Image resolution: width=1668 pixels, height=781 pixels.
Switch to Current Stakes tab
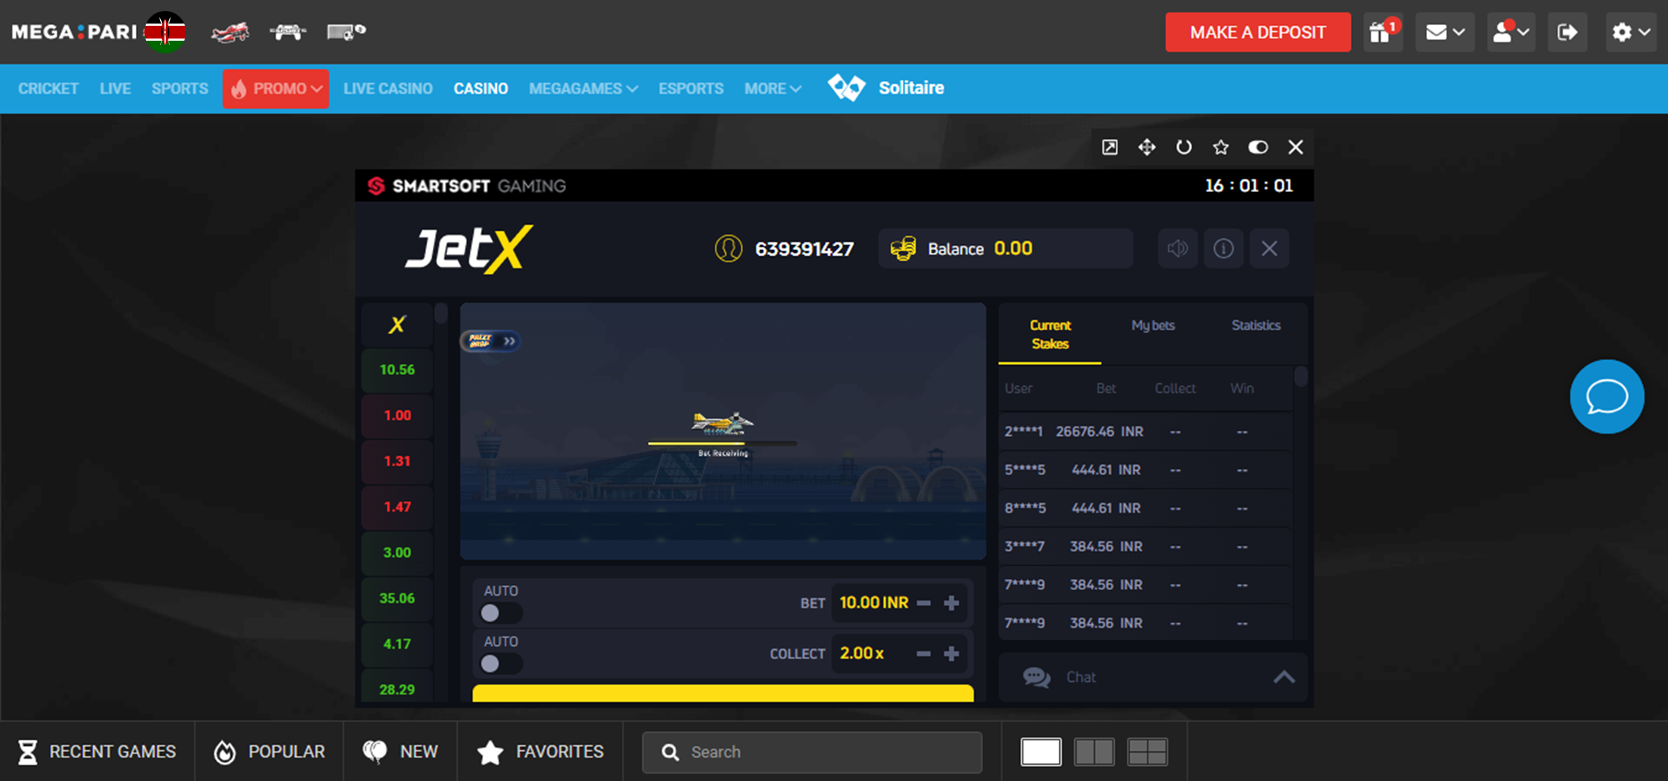(x=1050, y=334)
